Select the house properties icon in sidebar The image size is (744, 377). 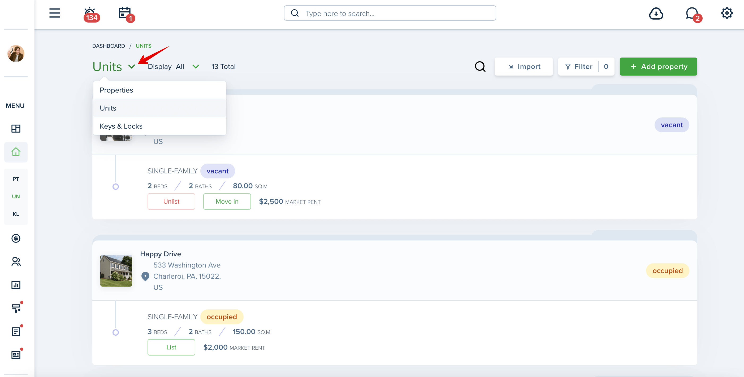(x=16, y=152)
